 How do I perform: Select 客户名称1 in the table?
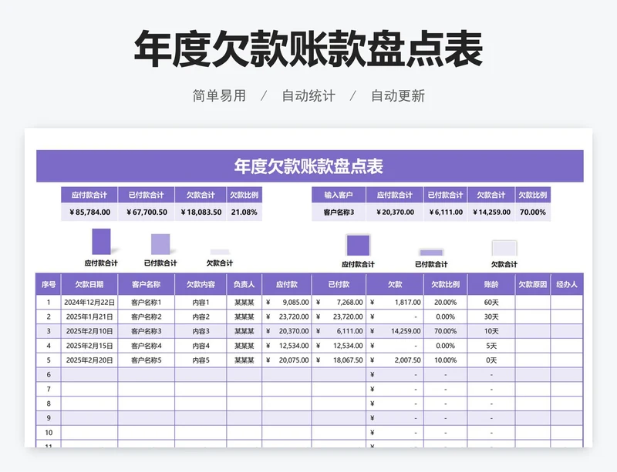147,303
